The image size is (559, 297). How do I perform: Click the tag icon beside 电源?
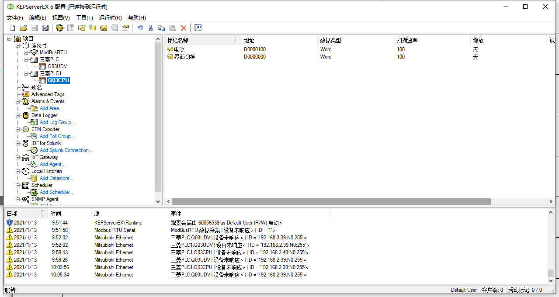pos(170,49)
